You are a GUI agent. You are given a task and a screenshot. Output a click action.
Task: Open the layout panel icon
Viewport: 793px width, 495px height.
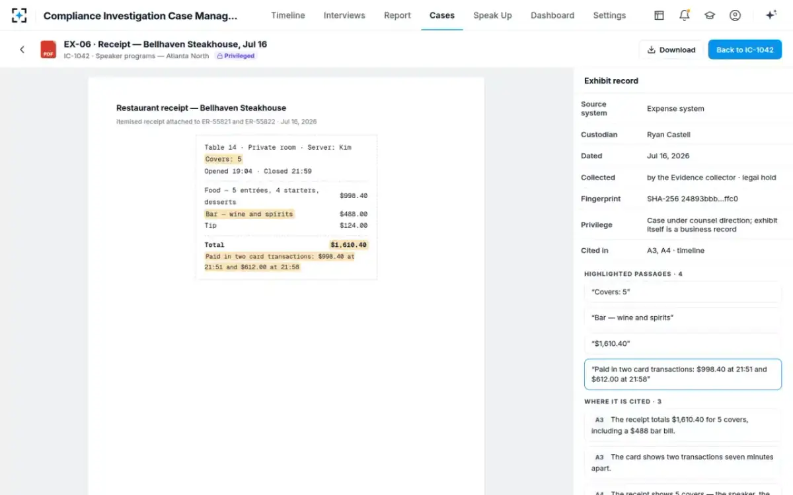pos(659,15)
